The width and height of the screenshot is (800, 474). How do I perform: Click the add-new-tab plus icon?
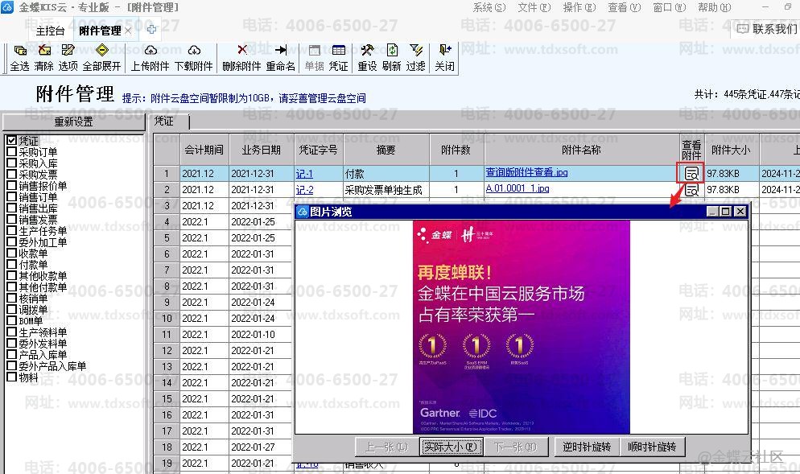click(x=151, y=30)
